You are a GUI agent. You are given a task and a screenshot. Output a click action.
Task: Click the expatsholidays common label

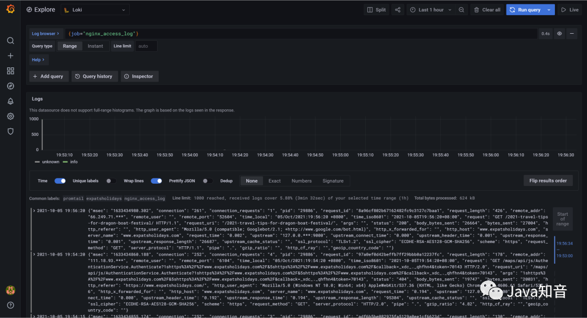[104, 198]
